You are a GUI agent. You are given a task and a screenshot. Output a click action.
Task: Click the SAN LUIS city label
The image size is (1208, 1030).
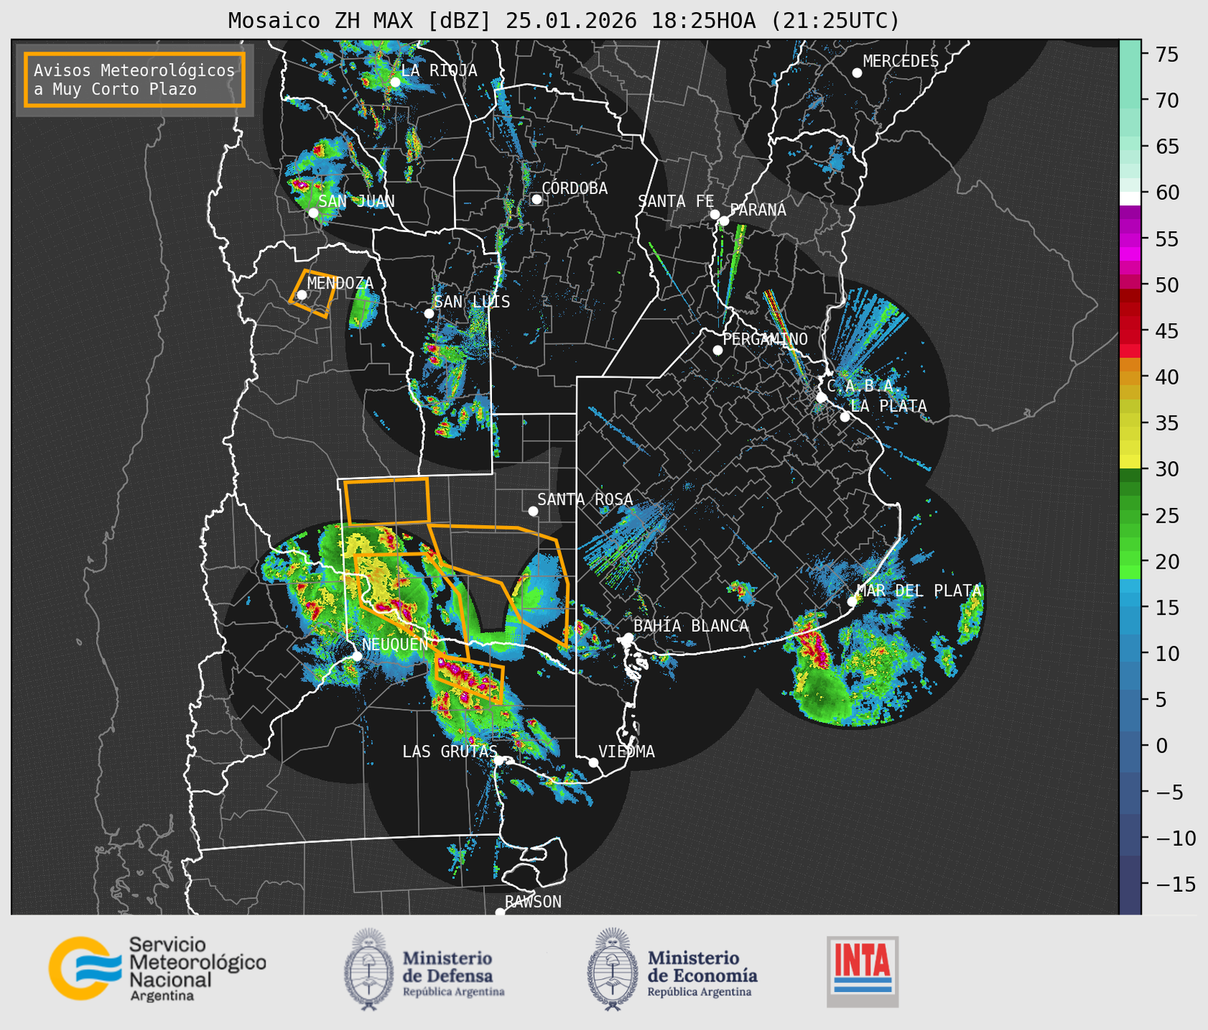pyautogui.click(x=473, y=302)
